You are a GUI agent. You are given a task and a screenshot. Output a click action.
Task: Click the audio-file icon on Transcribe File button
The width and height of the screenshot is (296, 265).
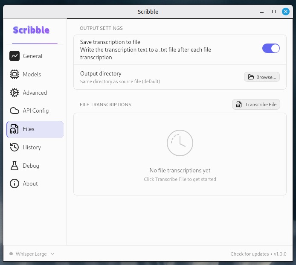coord(239,105)
